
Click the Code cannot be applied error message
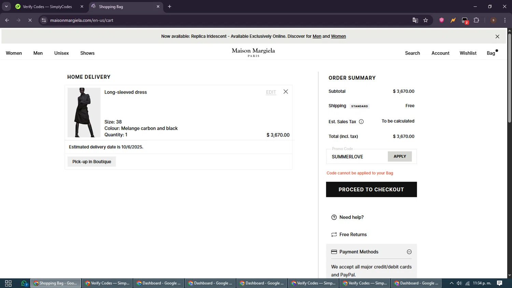click(360, 173)
